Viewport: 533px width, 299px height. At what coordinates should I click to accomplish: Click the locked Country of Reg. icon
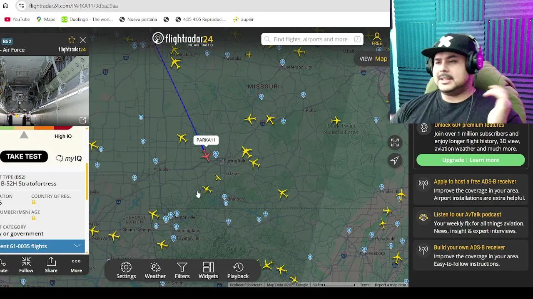34,202
